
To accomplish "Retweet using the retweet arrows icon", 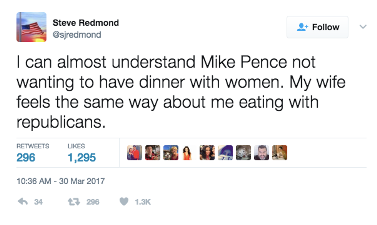I will pyautogui.click(x=74, y=202).
